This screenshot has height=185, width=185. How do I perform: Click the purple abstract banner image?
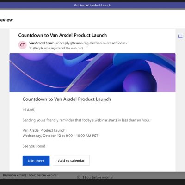pyautogui.click(x=92, y=73)
